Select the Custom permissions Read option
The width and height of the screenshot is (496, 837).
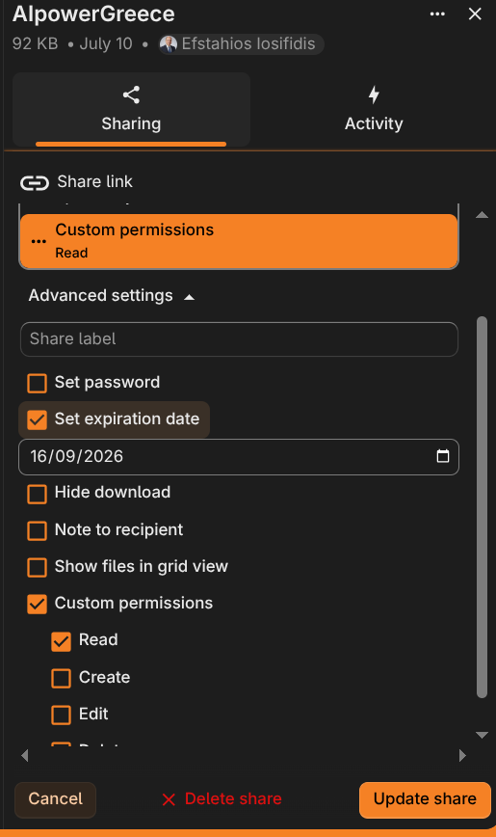click(239, 241)
